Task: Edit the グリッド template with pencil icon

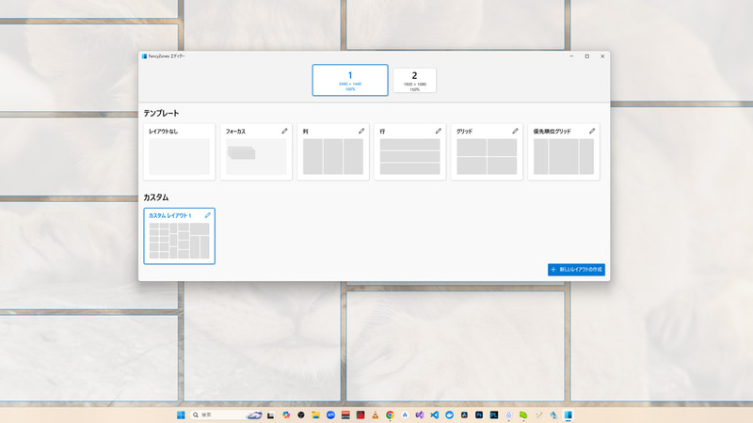Action: [x=515, y=131]
